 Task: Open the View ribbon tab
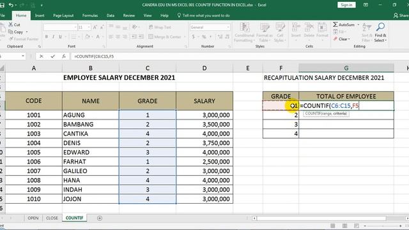click(148, 15)
